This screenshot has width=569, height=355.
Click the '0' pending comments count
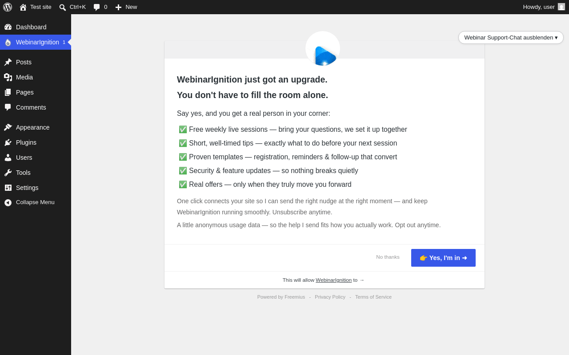pos(106,7)
